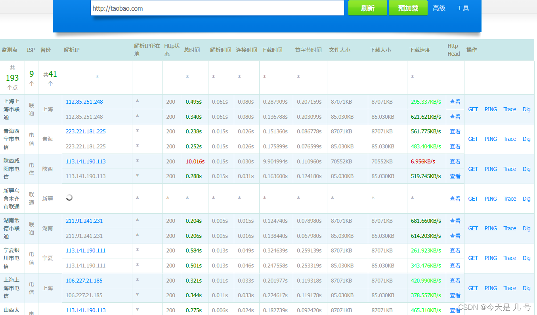537x315 pixels.
Task: Open blue IP link 106.227.21.185
Action: [84, 281]
